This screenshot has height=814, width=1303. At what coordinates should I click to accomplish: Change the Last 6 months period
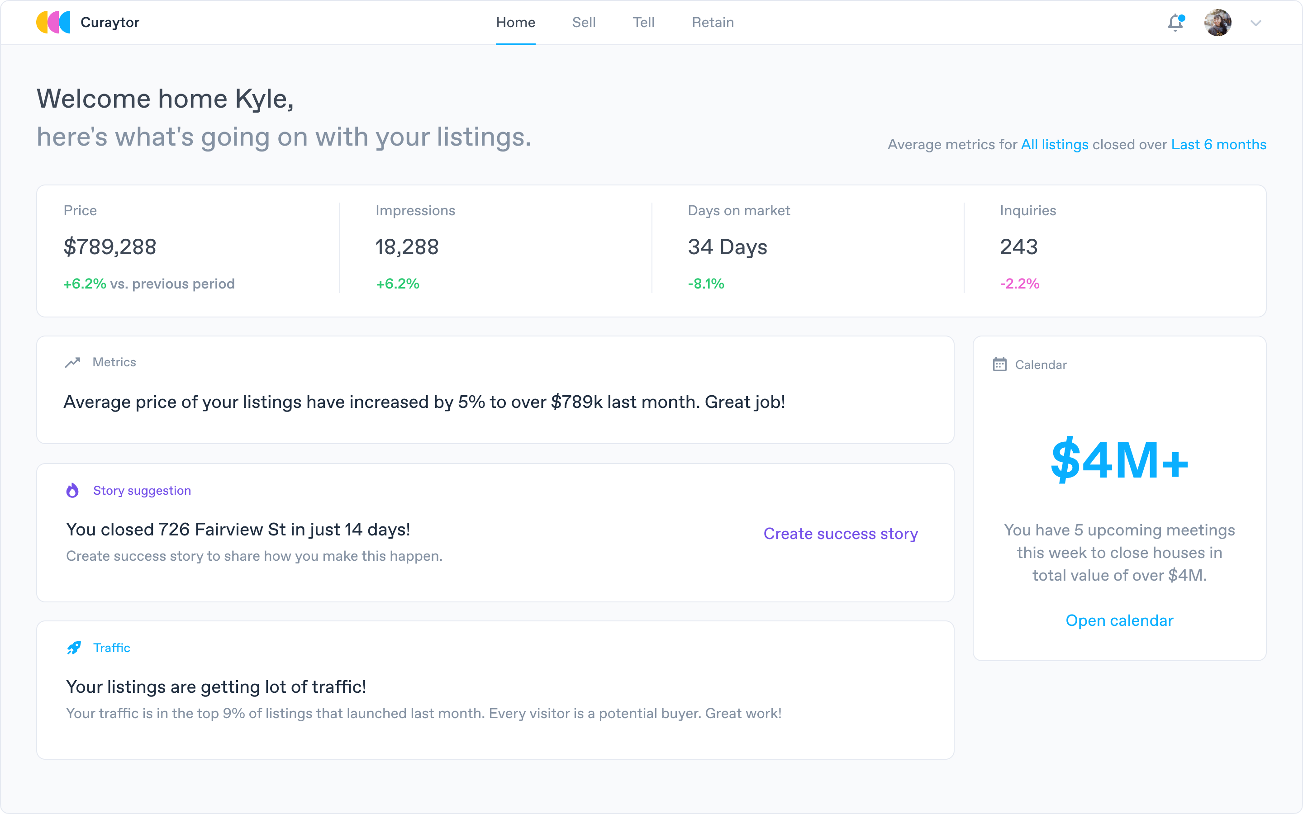pyautogui.click(x=1218, y=145)
